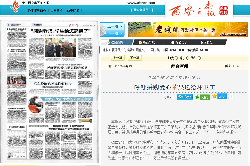The image size is (250, 166).
Task: Click 西安新闻网 link in header
Action: point(141,10)
